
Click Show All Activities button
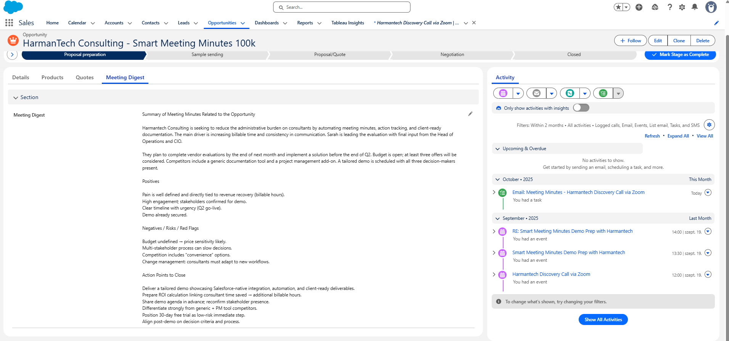[x=603, y=320]
